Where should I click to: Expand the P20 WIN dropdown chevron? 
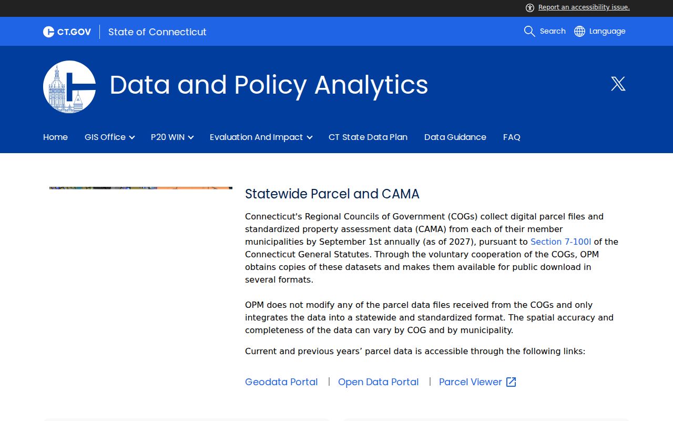click(191, 137)
